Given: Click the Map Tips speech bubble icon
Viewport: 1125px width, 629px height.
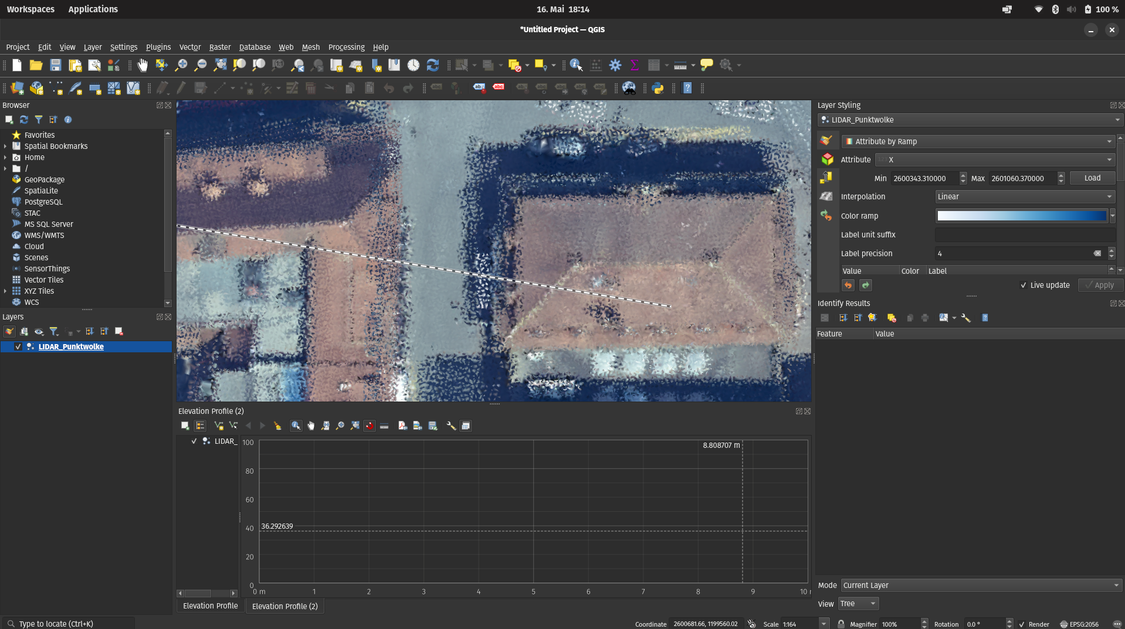Looking at the screenshot, I should point(707,65).
